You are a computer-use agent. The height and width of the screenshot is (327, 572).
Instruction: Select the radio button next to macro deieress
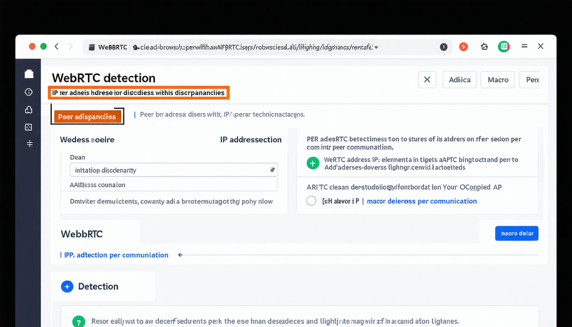(x=311, y=200)
